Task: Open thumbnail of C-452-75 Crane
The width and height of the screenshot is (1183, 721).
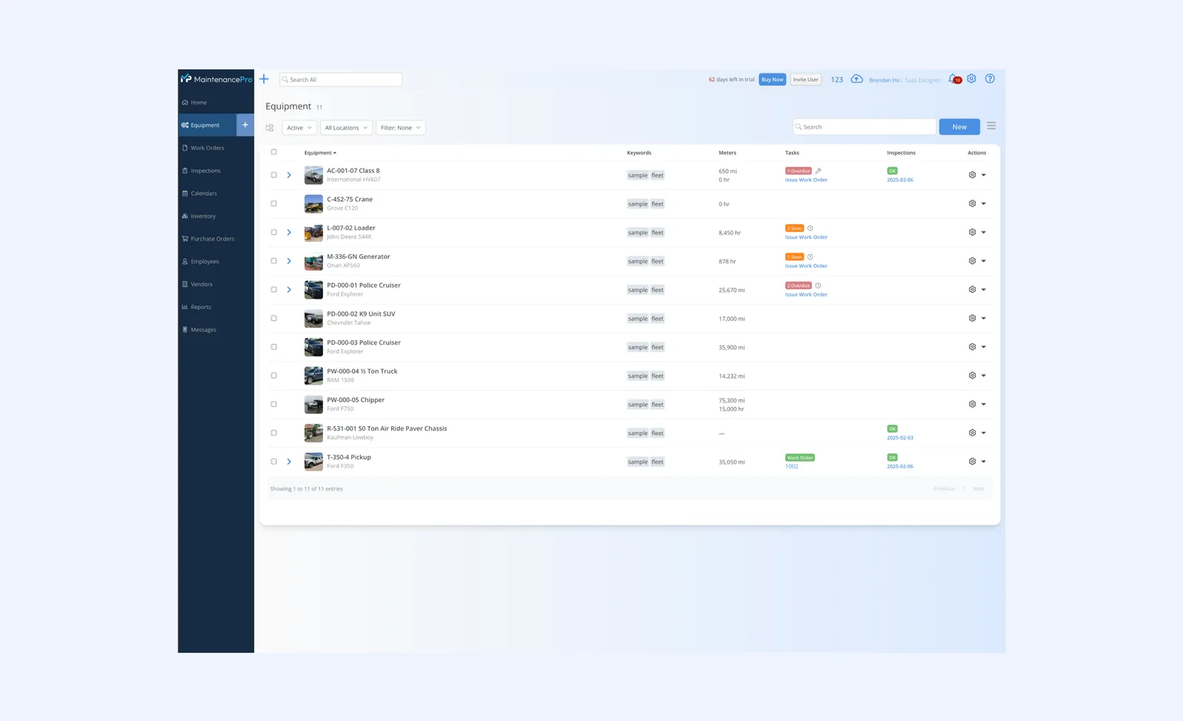Action: point(313,203)
